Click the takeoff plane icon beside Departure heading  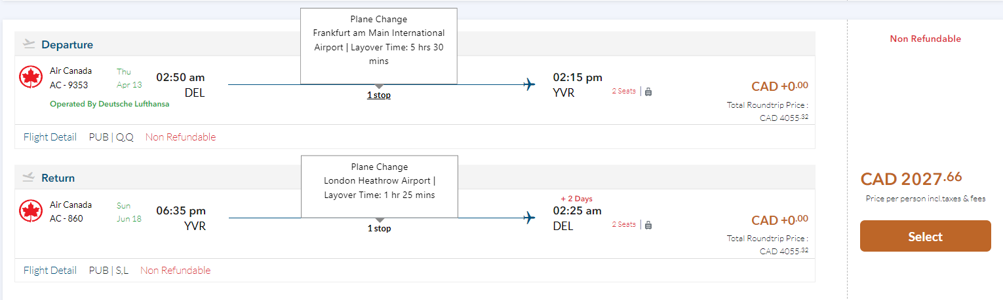click(x=28, y=44)
